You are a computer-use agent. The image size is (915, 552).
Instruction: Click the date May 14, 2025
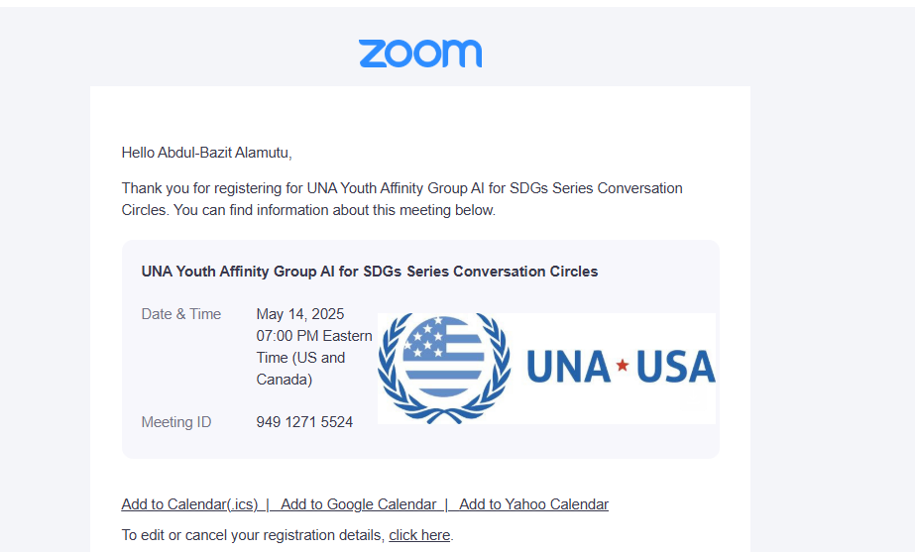point(300,314)
